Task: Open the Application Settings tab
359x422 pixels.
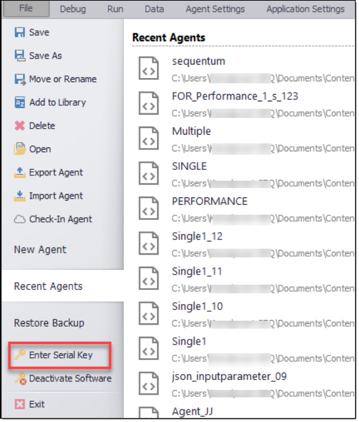Action: tap(305, 9)
